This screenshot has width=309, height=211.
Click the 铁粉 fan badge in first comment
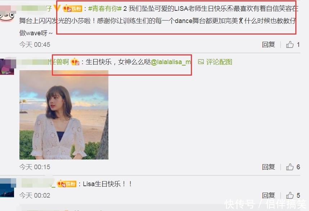pyautogui.click(x=72, y=9)
